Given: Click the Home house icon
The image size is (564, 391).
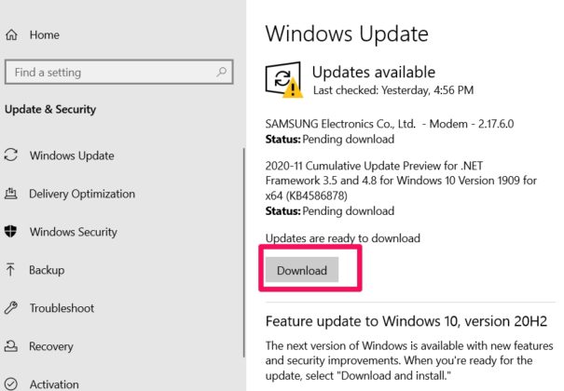Looking at the screenshot, I should [10, 34].
